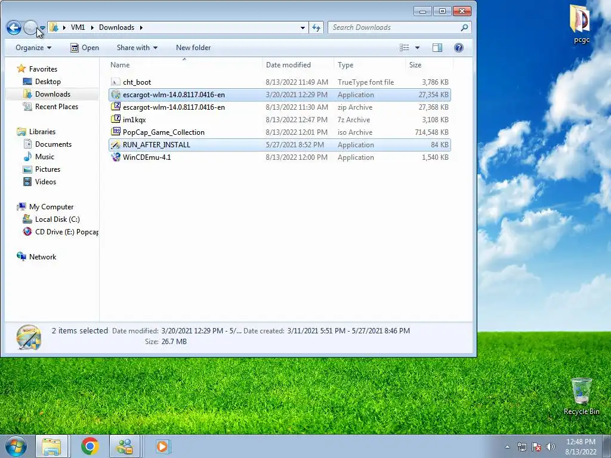
Task: Click the cht_boot file name
Action: click(137, 82)
